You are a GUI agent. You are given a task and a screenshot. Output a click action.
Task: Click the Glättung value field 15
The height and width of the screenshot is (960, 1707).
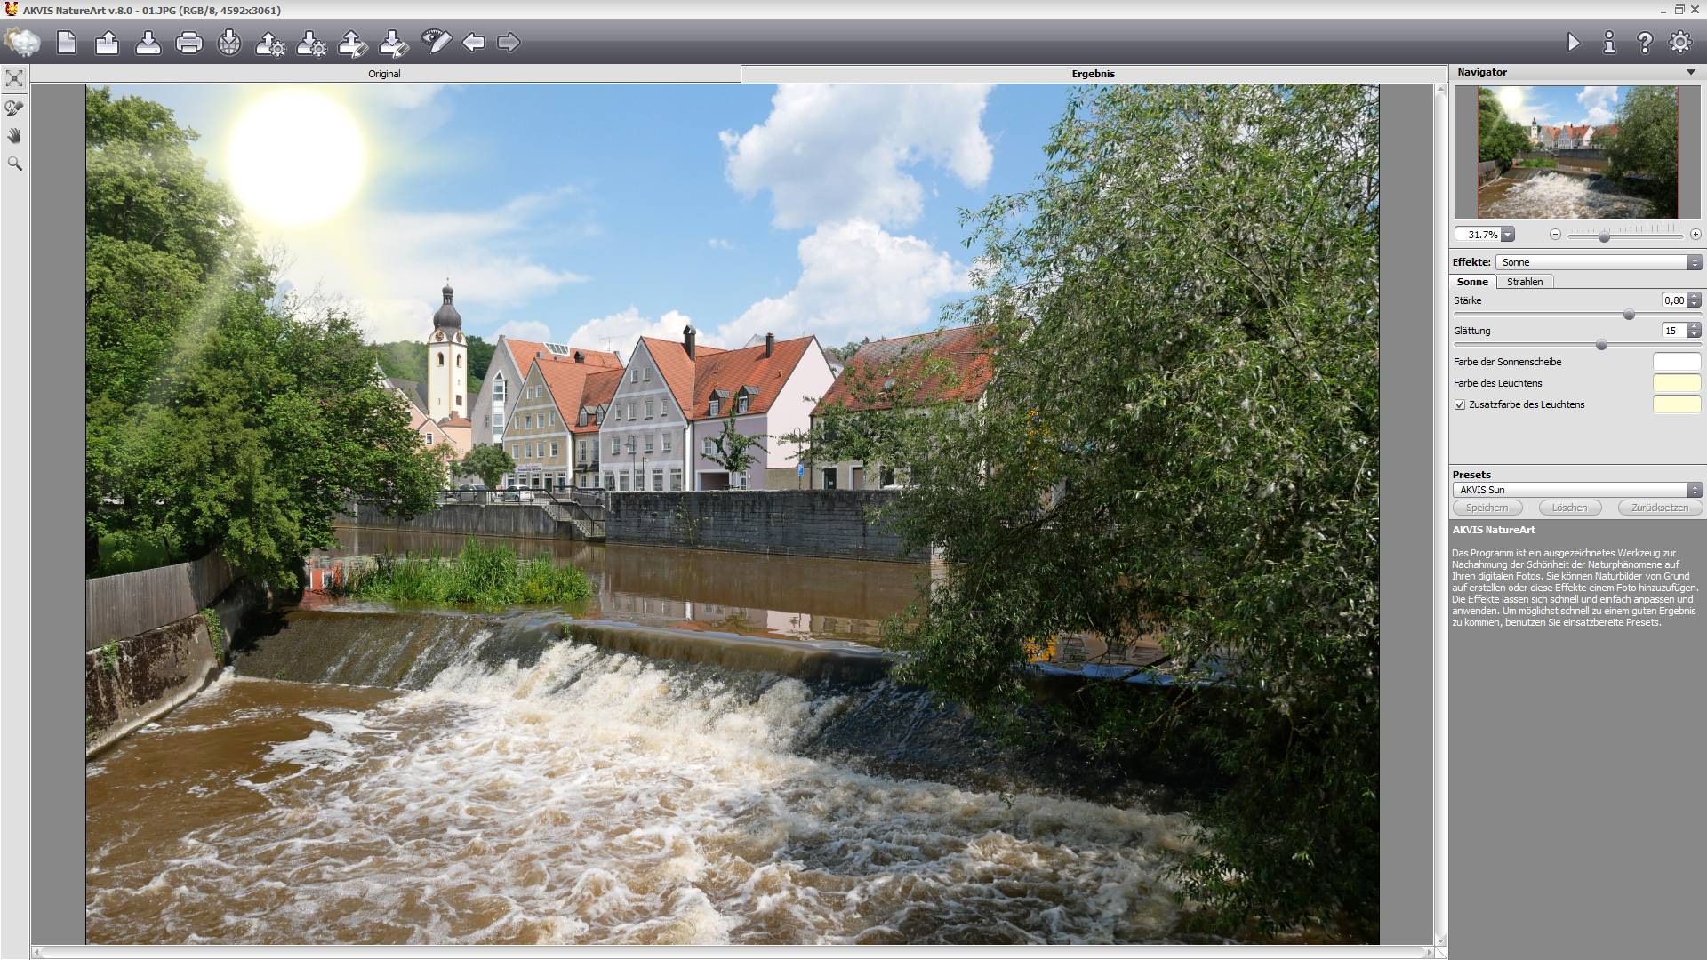[x=1675, y=331]
